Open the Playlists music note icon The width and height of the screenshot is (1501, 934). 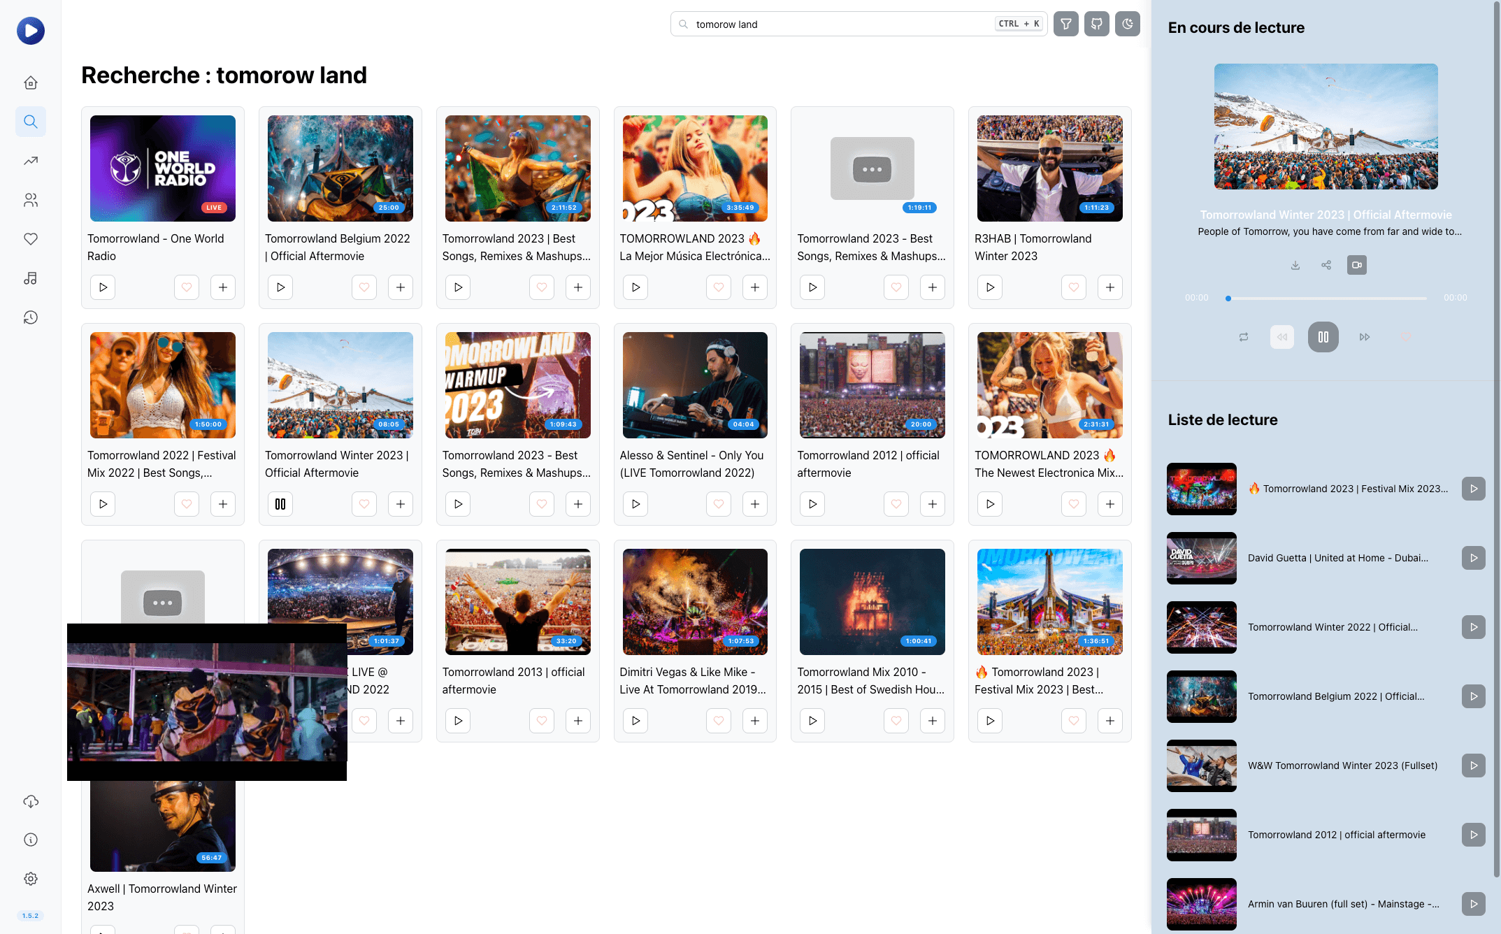(31, 278)
